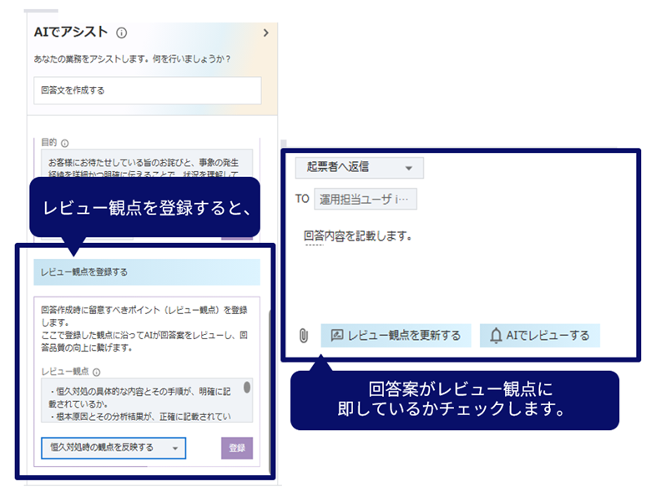
Task: Open the 恒久対処時の観点を反映する dropdown
Action: click(114, 448)
